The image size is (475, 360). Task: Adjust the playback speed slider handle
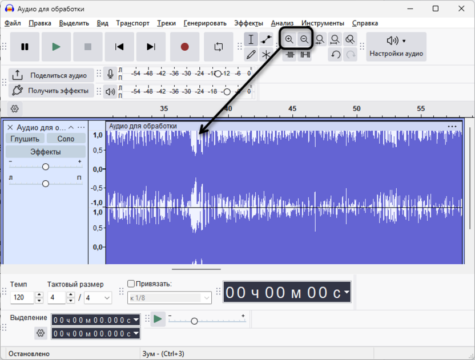click(x=194, y=321)
